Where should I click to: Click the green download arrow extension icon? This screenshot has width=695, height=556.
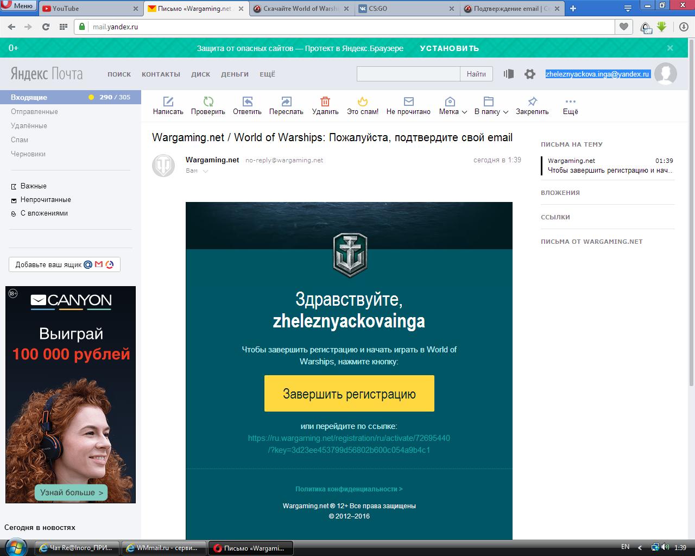tap(661, 27)
